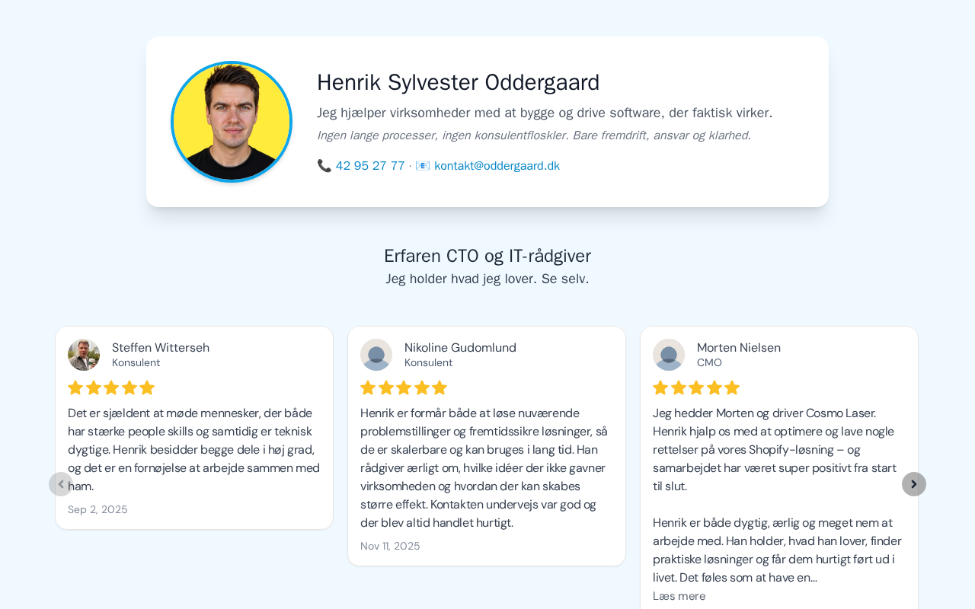The image size is (975, 609).
Task: Click the Henrik Sylvester Oddergaard heading
Action: [x=458, y=82]
